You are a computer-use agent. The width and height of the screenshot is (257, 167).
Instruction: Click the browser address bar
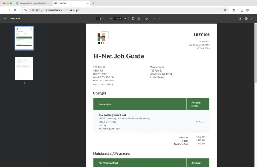pos(125,10)
